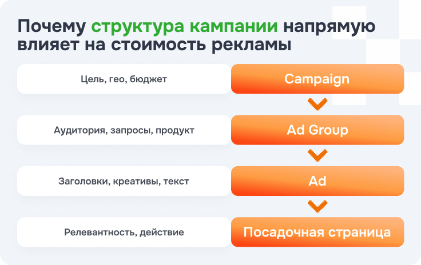
Task: Click the chevron above Посадочная страница
Action: point(317,206)
